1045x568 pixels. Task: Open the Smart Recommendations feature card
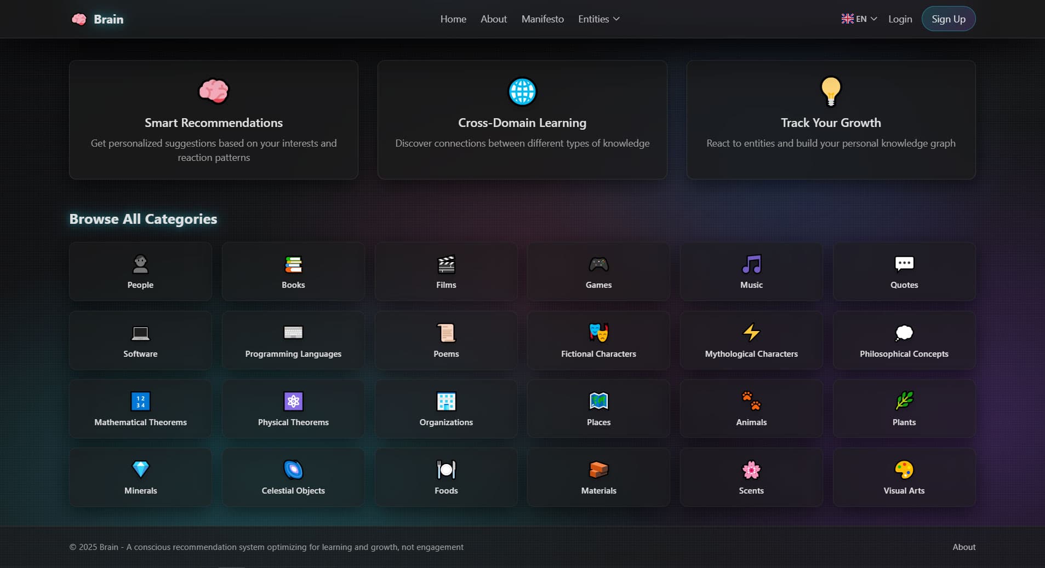(x=214, y=120)
